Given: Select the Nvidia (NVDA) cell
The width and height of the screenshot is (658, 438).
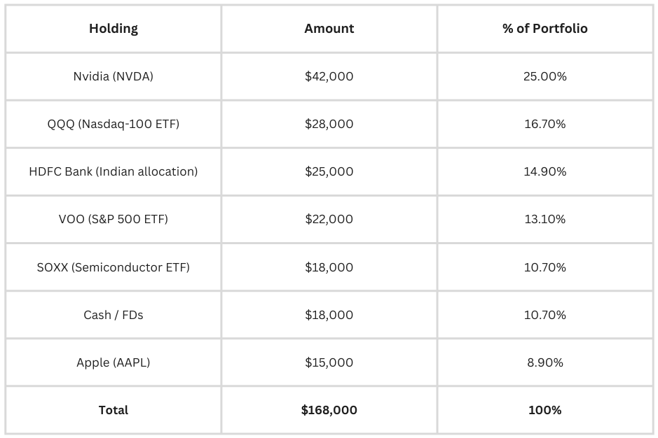Looking at the screenshot, I should point(114,76).
